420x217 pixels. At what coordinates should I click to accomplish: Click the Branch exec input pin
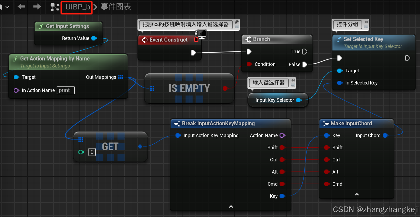[249, 52]
